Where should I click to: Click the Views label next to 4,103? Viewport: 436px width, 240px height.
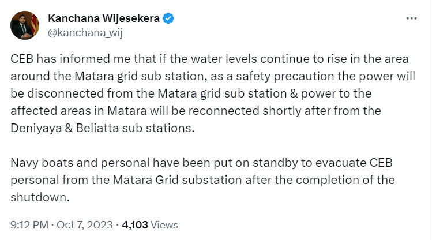(164, 224)
